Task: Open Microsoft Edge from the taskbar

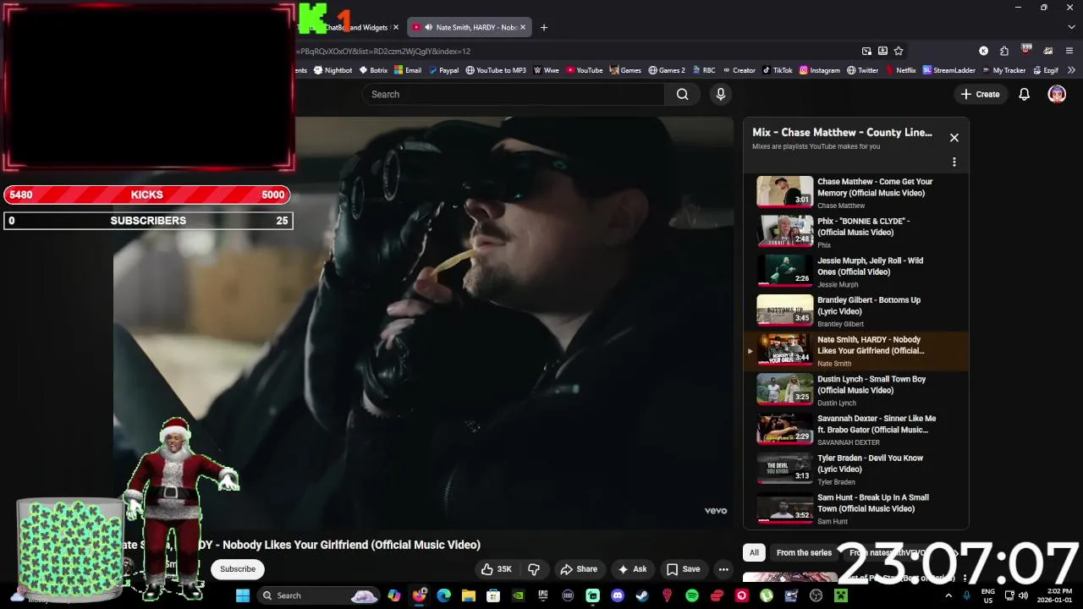Action: 443,595
